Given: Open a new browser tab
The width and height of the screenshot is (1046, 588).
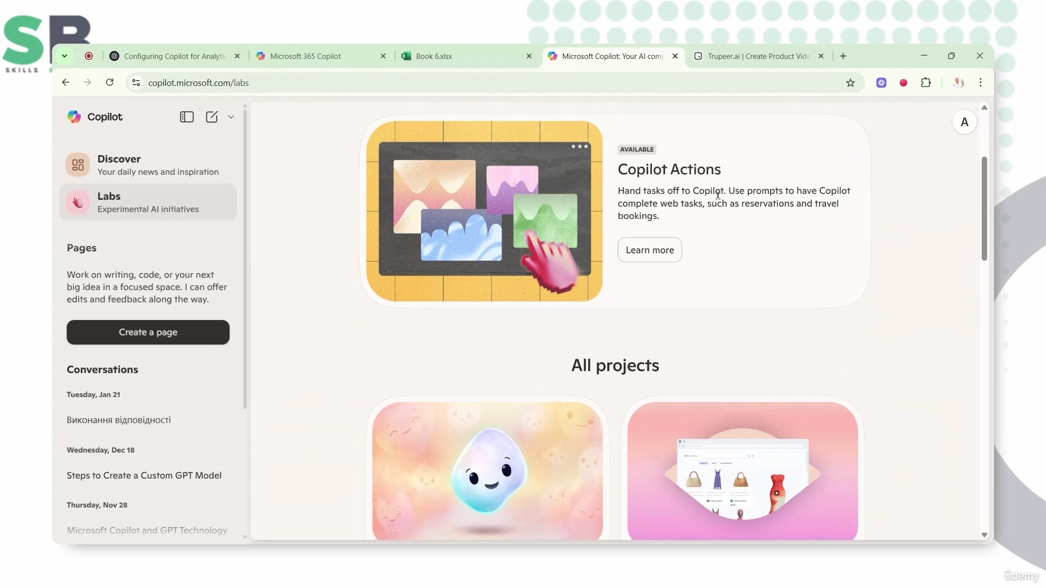Looking at the screenshot, I should (x=843, y=56).
